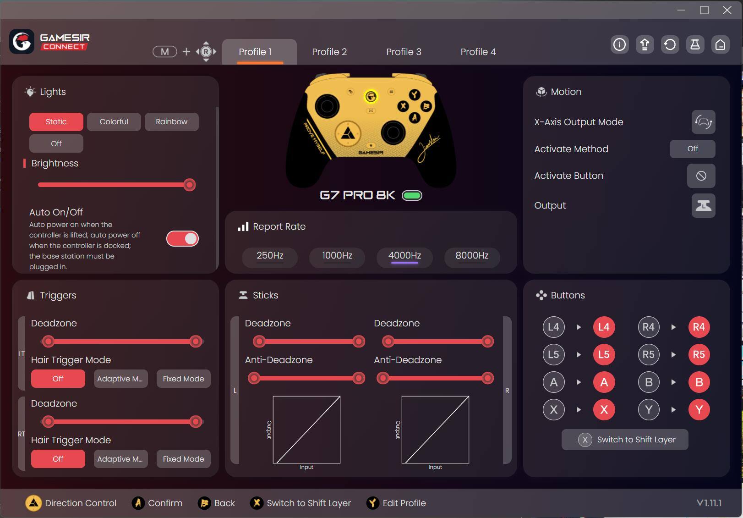Open Activate Method Off dropdown
Image resolution: width=743 pixels, height=518 pixels.
692,149
